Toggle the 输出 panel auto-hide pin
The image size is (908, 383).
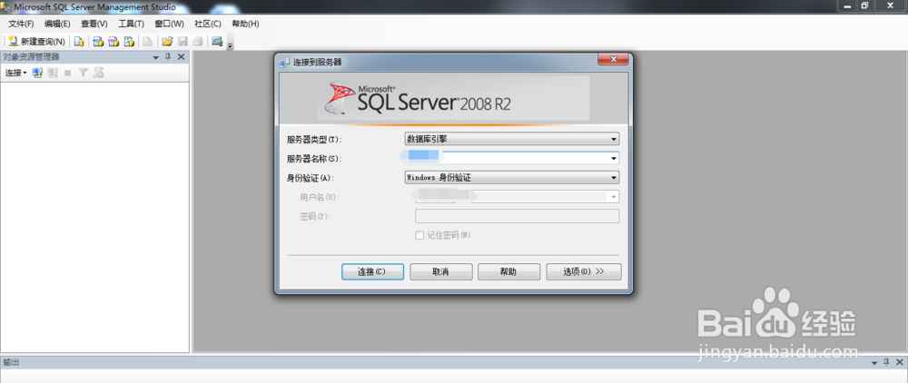(x=886, y=362)
